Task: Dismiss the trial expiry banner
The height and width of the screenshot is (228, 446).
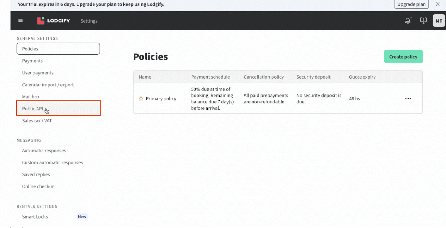Action: coord(438,4)
